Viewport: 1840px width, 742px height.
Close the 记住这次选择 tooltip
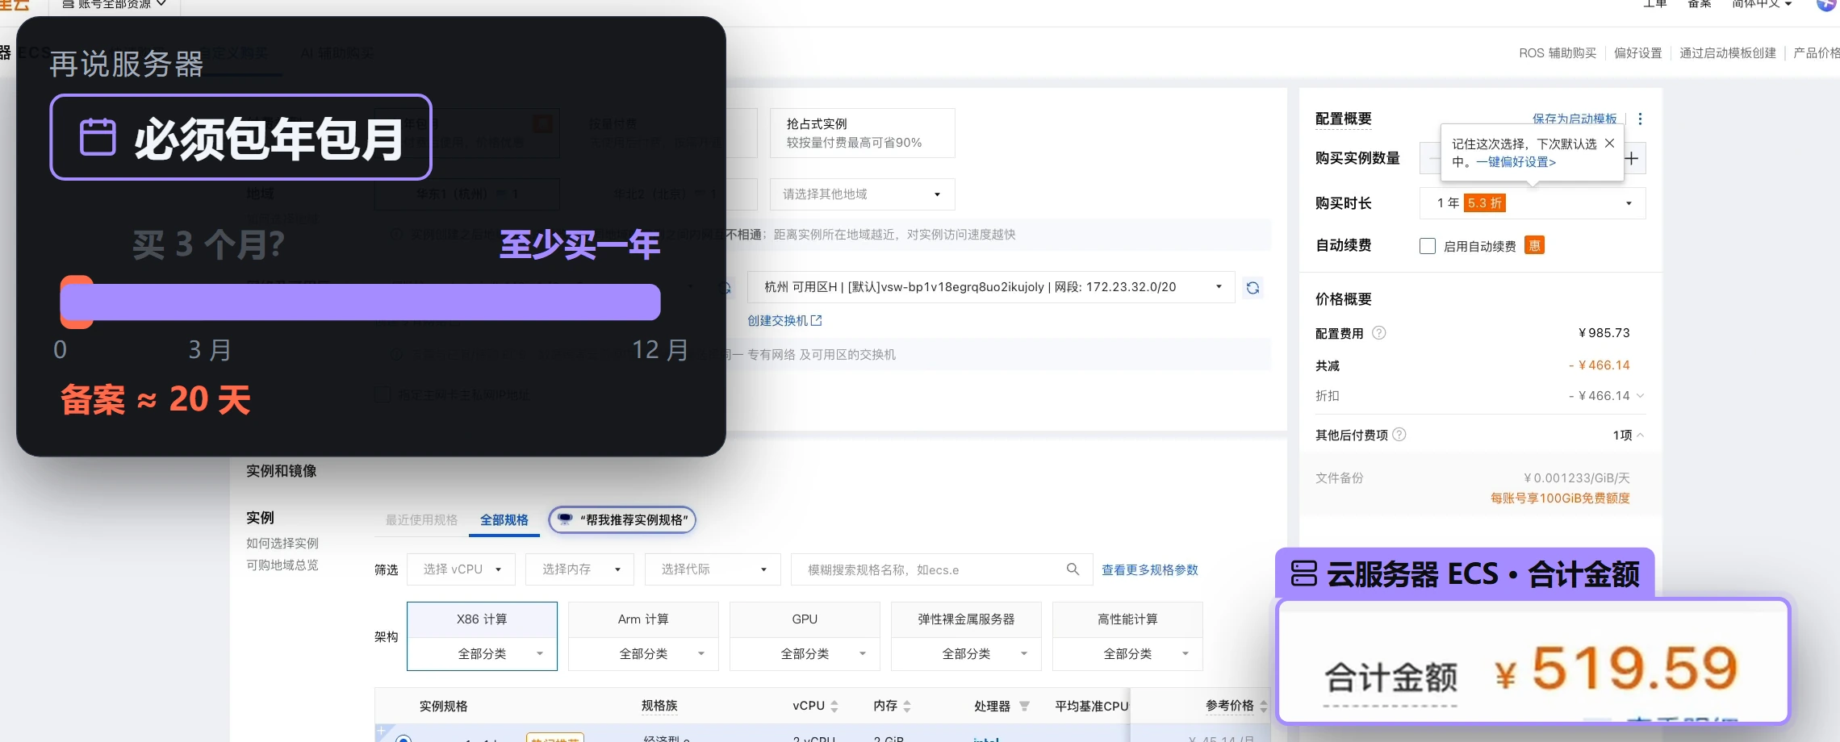[1609, 144]
